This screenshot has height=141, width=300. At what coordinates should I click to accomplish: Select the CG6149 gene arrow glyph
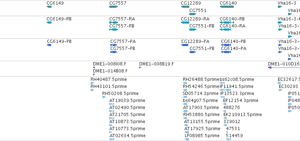coord(49,7)
